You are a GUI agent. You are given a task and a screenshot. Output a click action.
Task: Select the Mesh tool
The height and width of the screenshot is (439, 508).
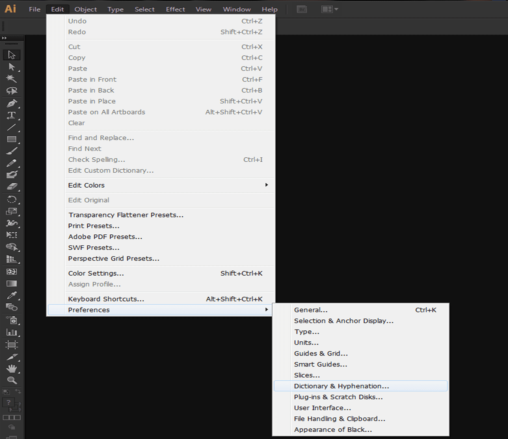tap(12, 272)
